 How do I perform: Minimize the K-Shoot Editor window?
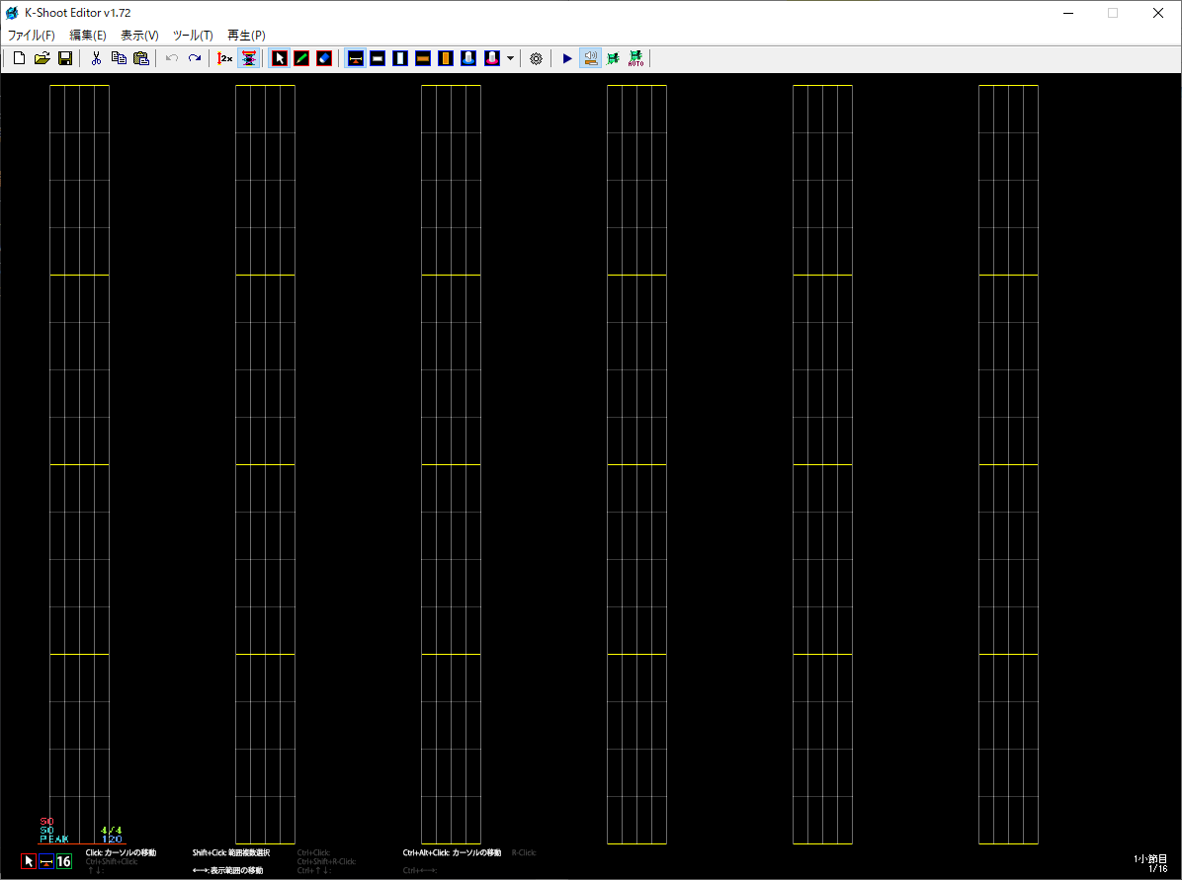click(x=1068, y=13)
